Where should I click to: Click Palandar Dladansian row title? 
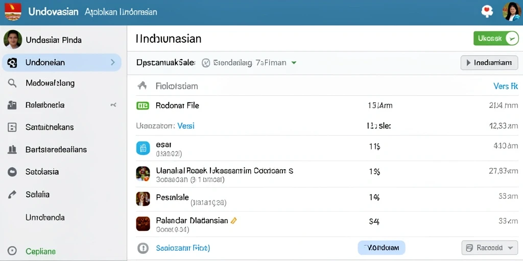point(192,220)
